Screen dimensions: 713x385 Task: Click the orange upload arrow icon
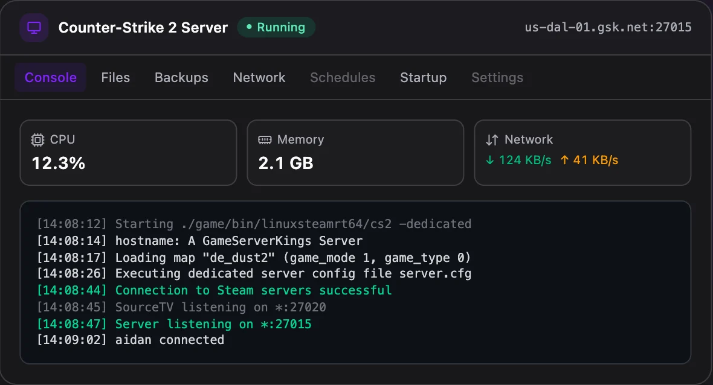tap(564, 161)
